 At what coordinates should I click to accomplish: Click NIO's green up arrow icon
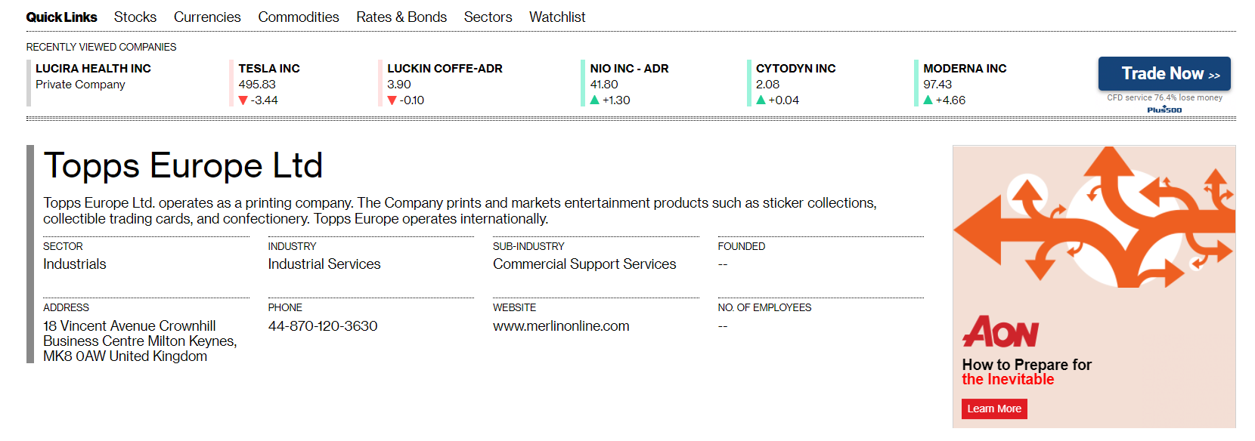coord(595,100)
